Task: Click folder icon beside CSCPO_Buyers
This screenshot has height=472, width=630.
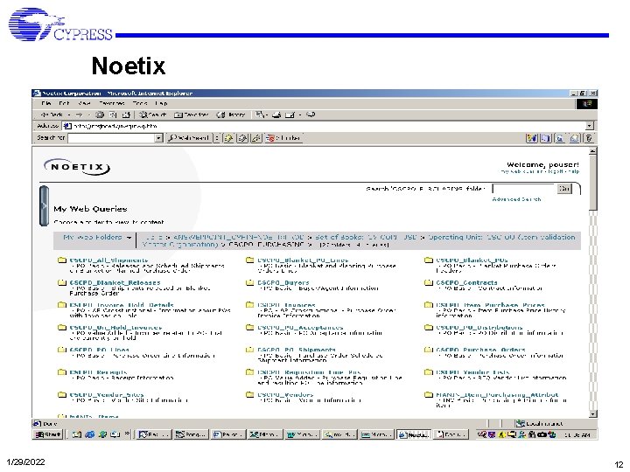Action: 250,282
